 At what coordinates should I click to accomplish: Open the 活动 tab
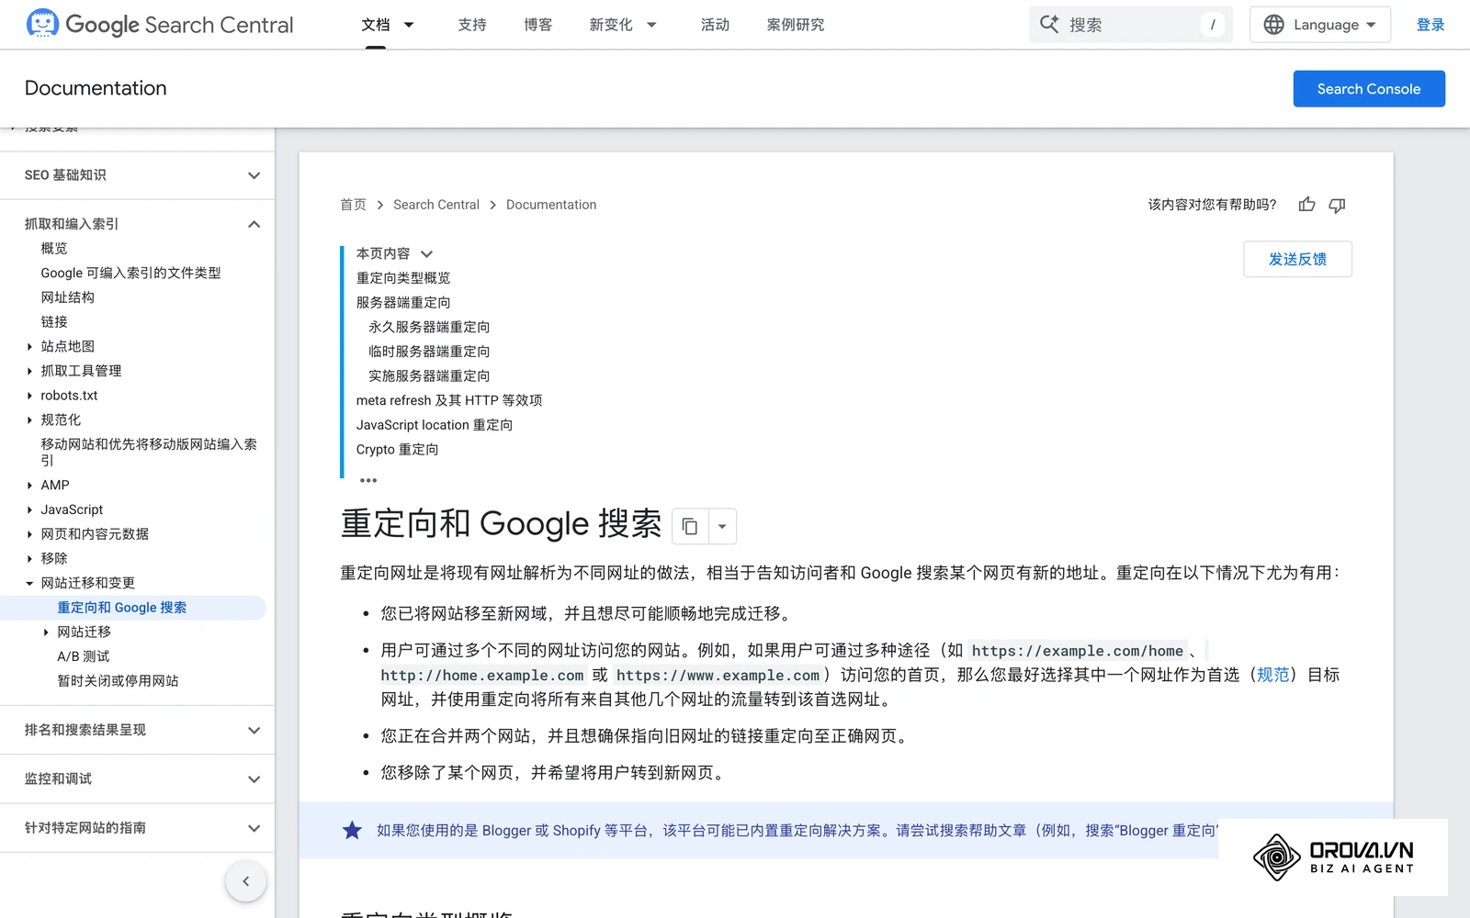click(x=715, y=25)
